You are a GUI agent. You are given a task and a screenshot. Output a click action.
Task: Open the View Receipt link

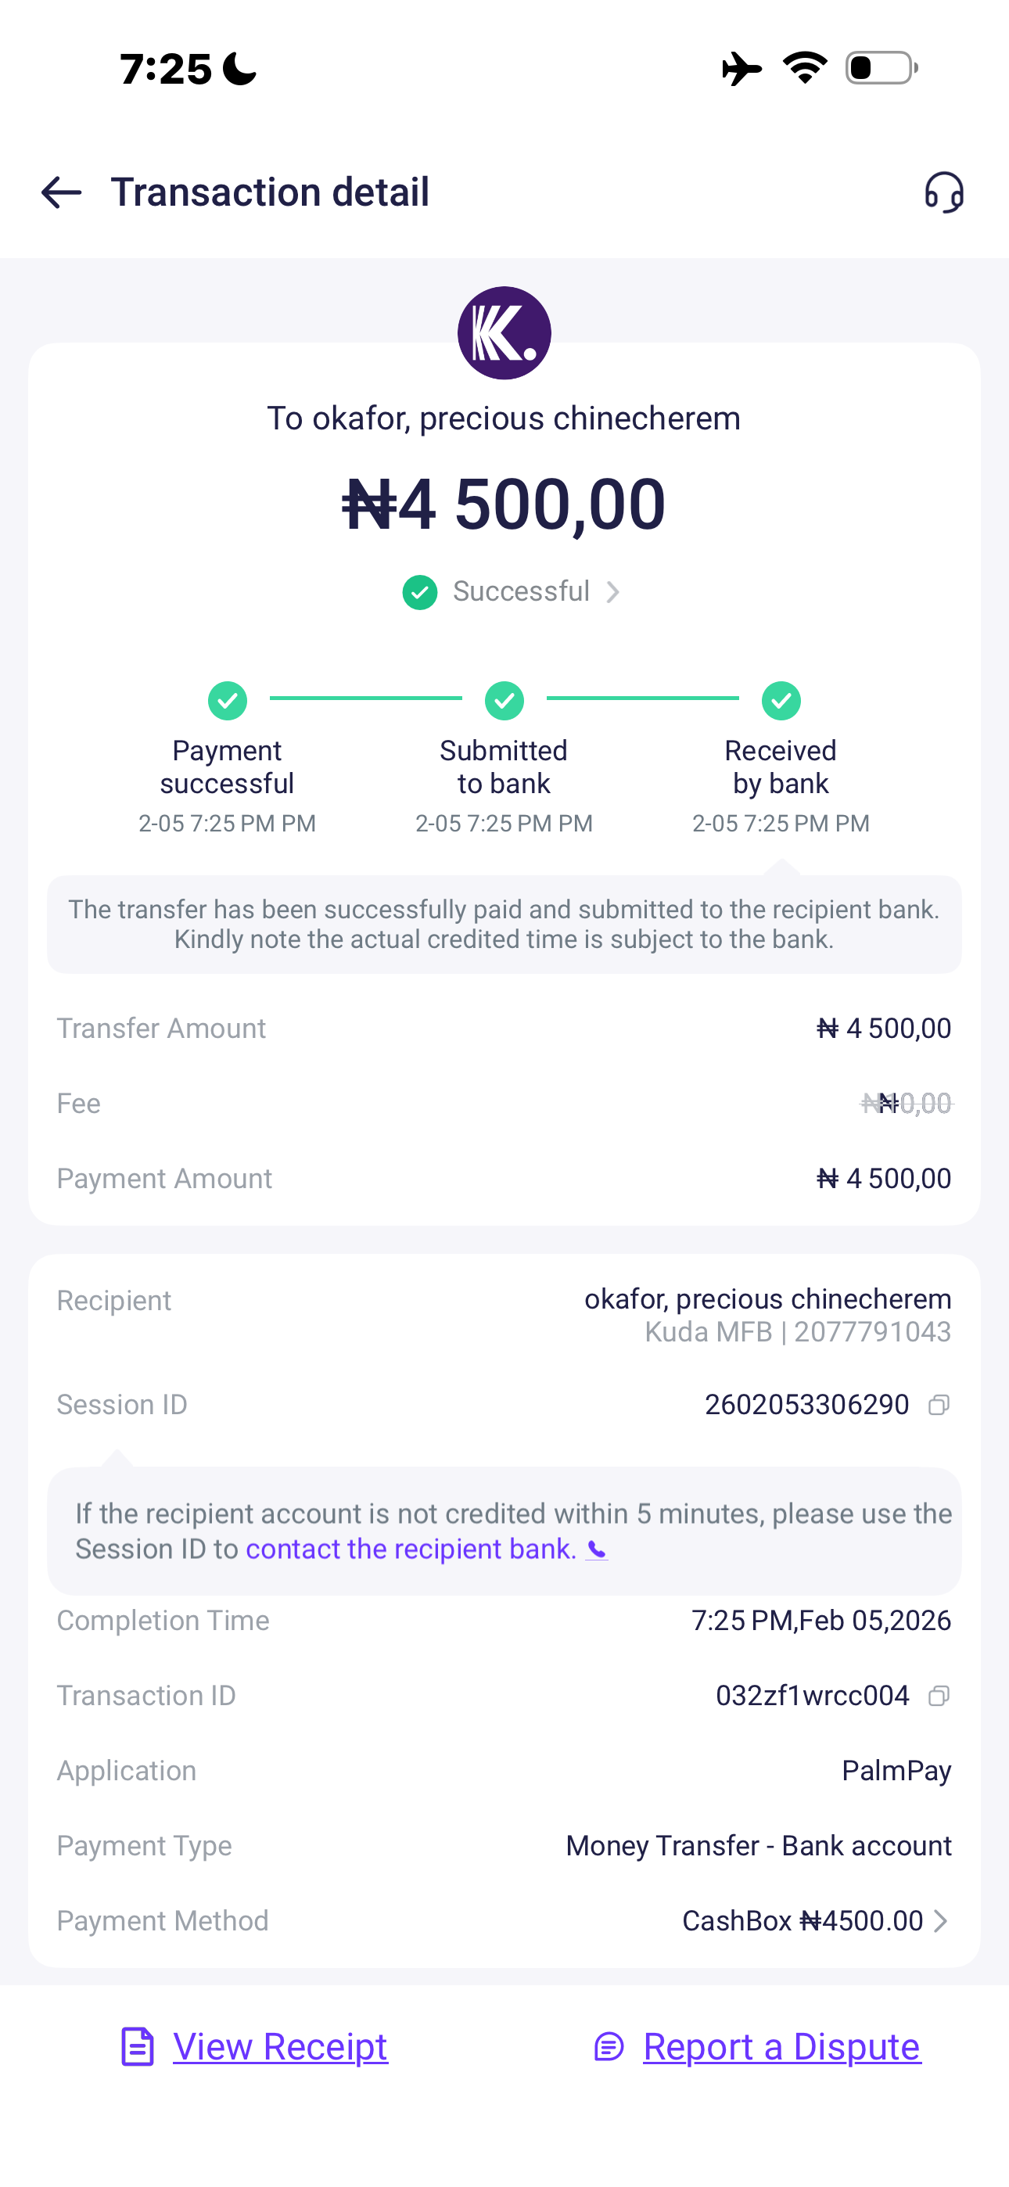point(280,2046)
